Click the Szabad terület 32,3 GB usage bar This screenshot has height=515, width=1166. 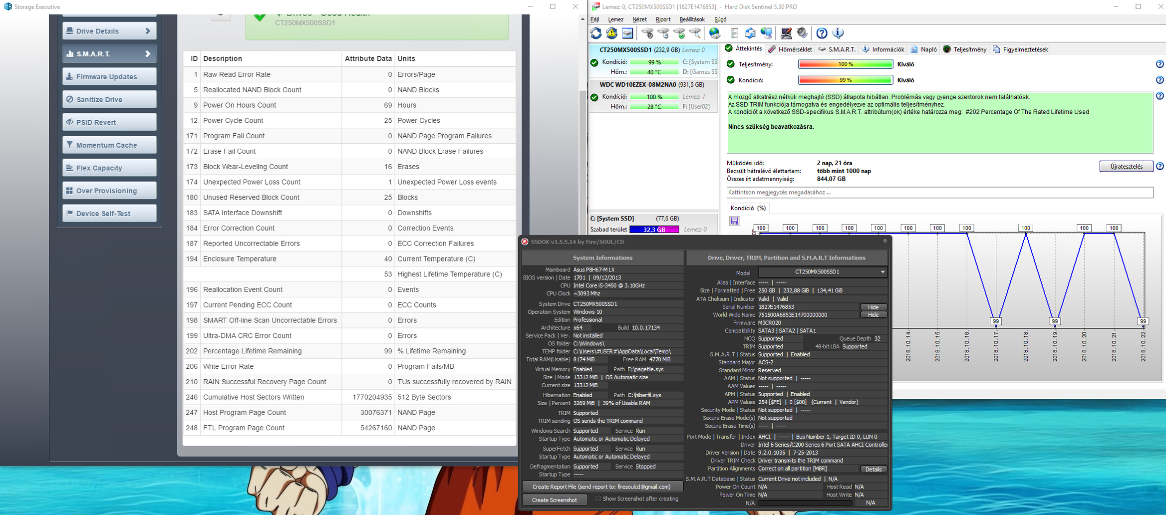[654, 230]
